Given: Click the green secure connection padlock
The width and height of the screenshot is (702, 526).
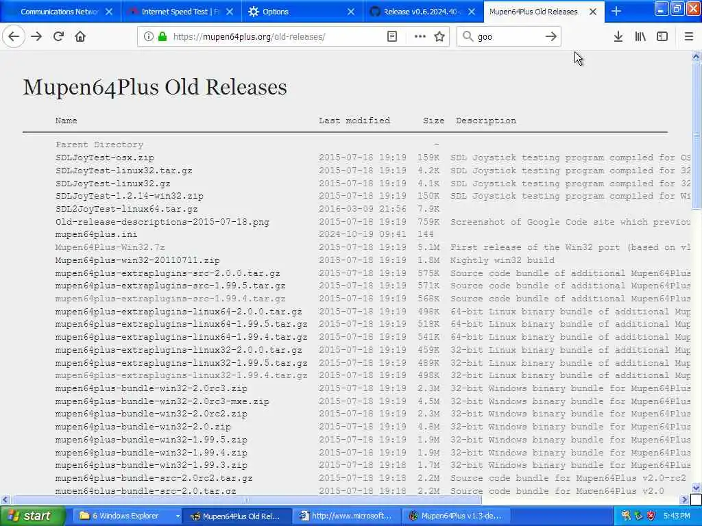Looking at the screenshot, I should pyautogui.click(x=162, y=37).
